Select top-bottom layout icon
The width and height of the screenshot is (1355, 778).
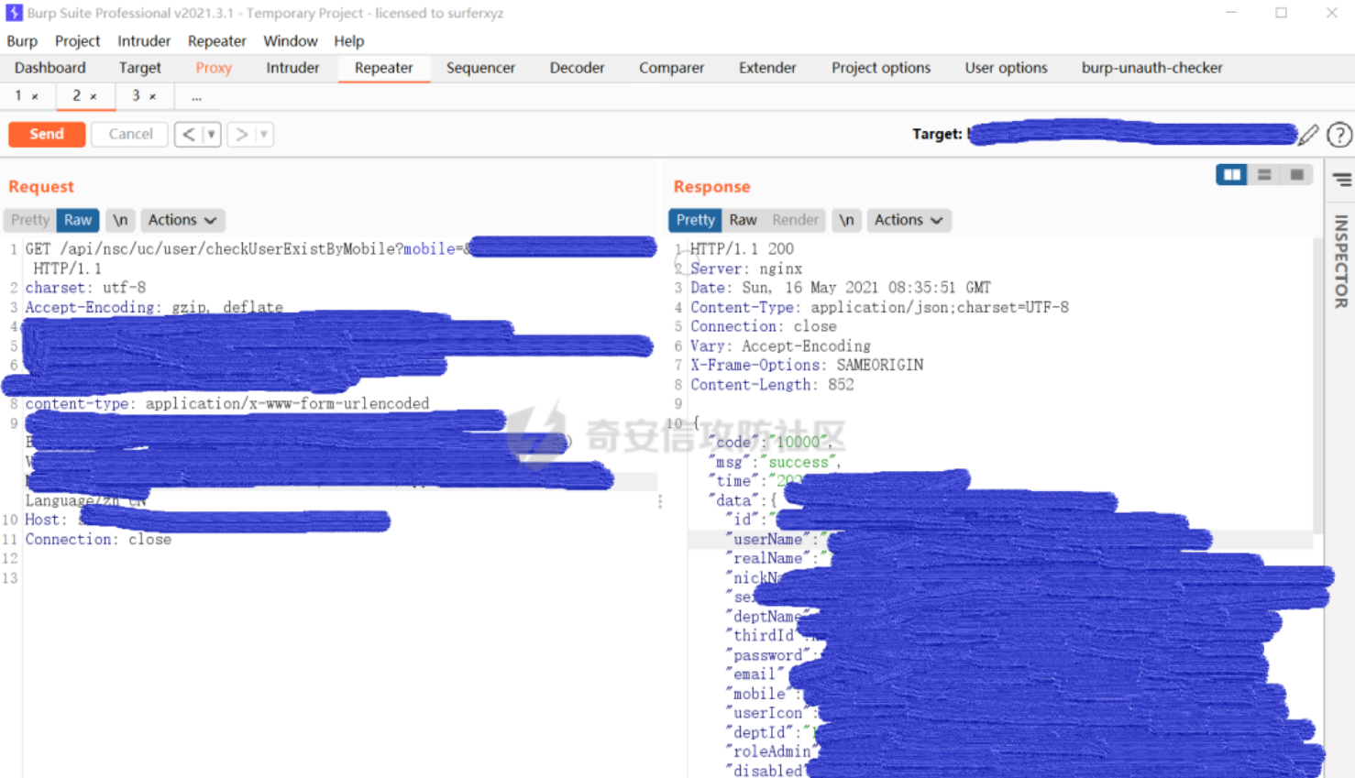1264,174
